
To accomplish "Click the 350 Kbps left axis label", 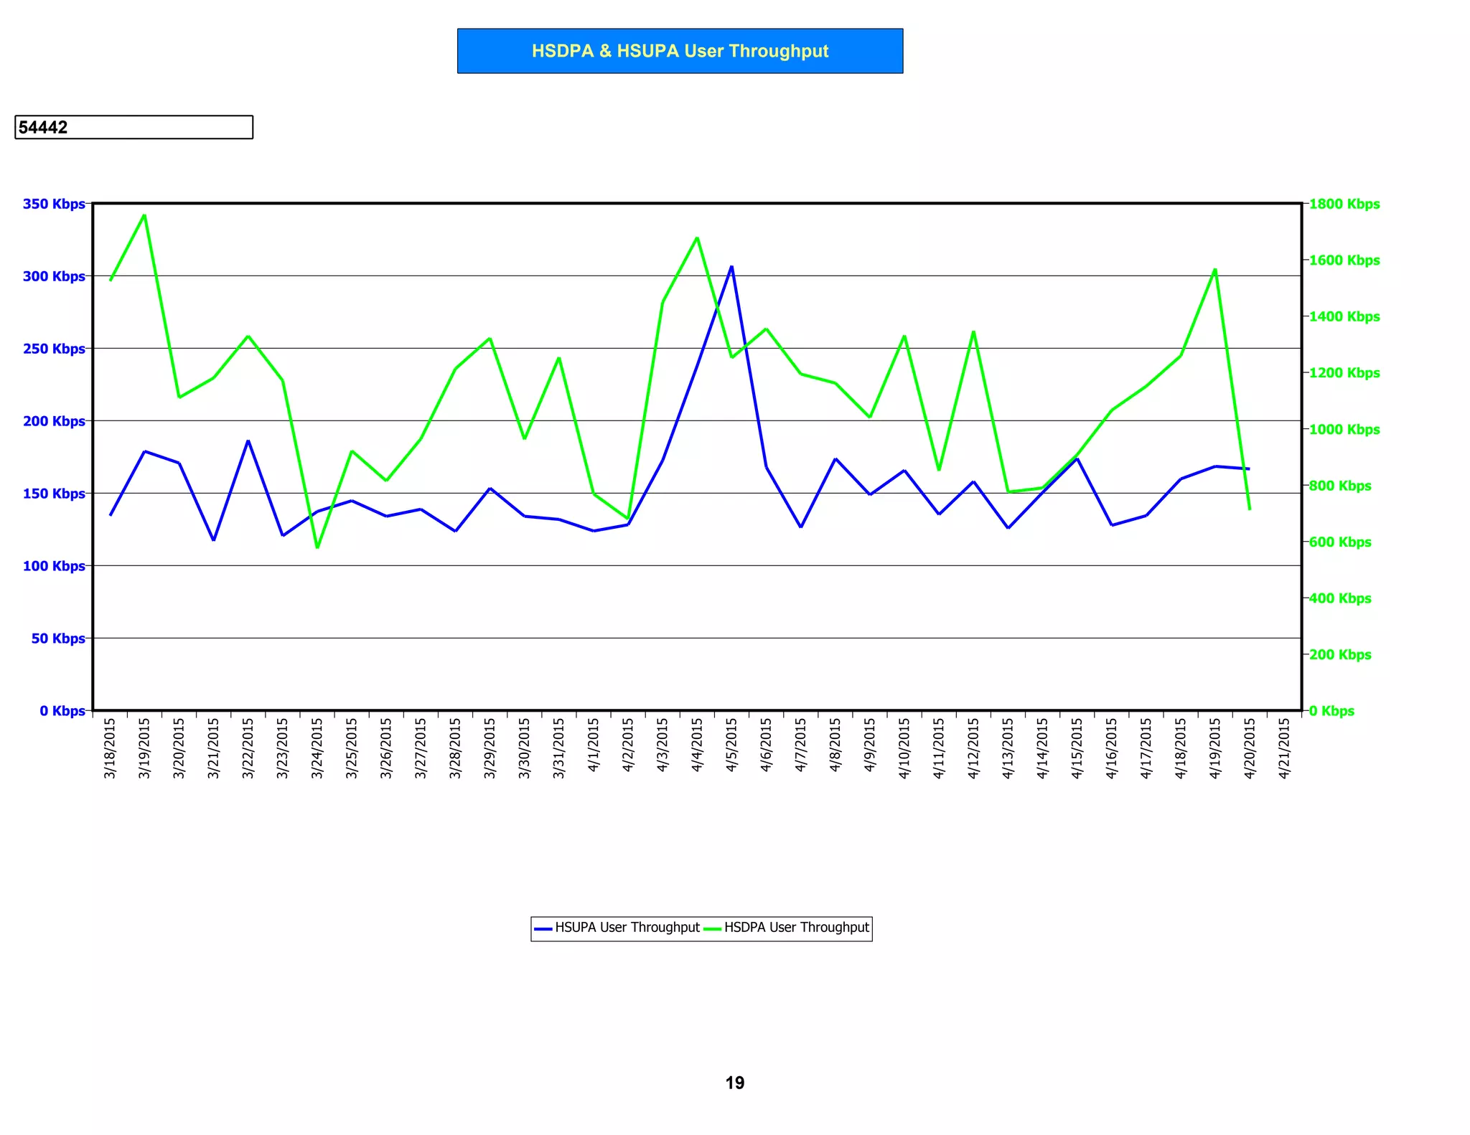I will [x=54, y=204].
